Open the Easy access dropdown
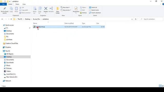The width and height of the screenshot is (164, 92). [66, 10]
